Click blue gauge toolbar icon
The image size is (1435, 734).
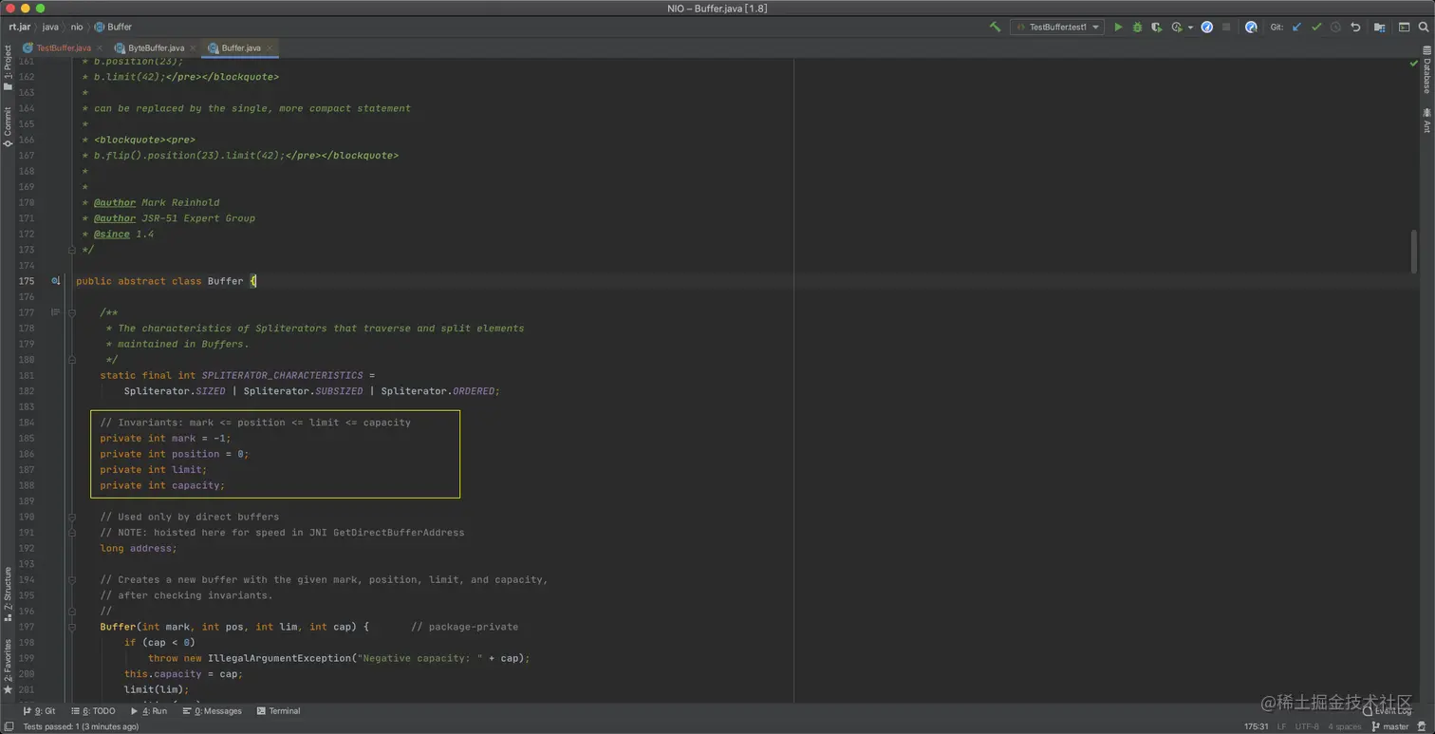click(1207, 28)
